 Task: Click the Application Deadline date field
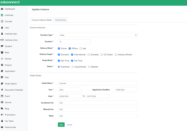[126, 90]
